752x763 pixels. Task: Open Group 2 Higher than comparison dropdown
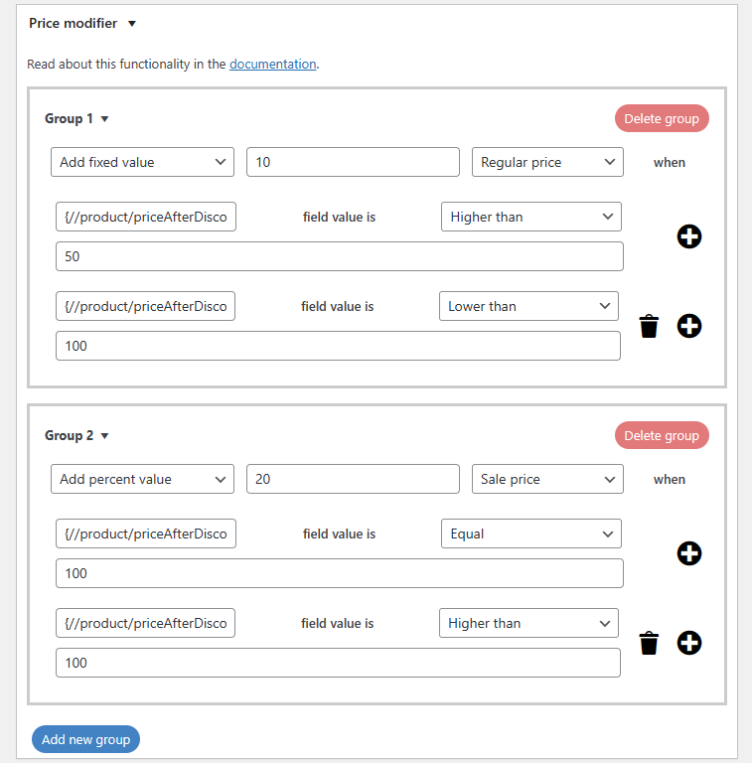[x=528, y=623]
